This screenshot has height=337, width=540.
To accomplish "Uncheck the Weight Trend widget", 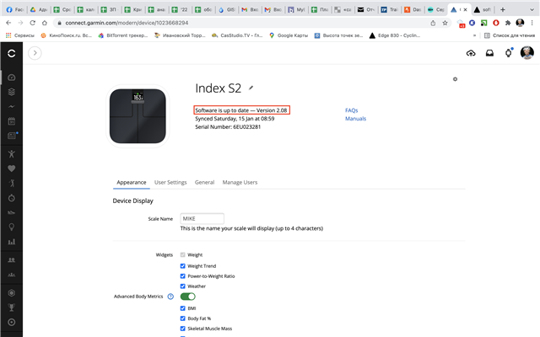I will tap(182, 266).
